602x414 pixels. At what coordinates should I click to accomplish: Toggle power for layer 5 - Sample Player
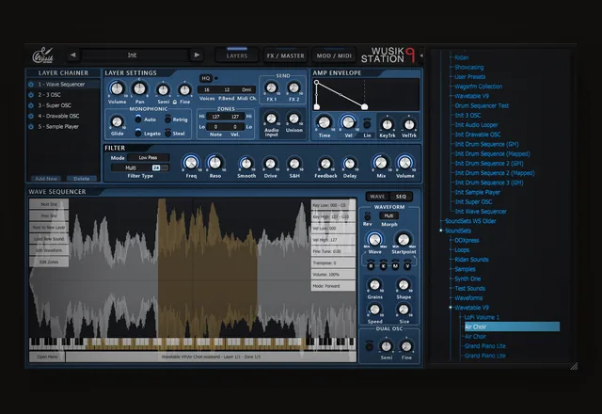click(31, 126)
